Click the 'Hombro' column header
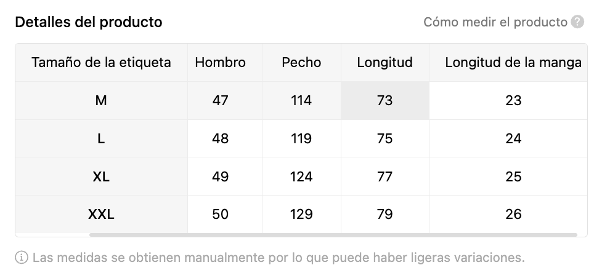The image size is (594, 273). 220,62
